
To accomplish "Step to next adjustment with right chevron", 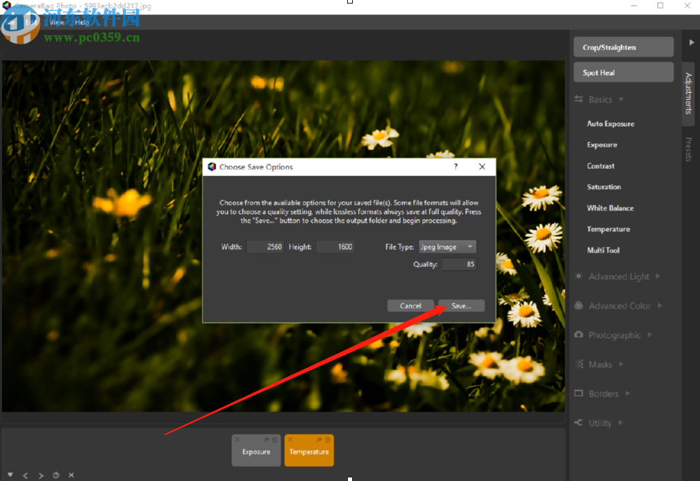I will [41, 476].
